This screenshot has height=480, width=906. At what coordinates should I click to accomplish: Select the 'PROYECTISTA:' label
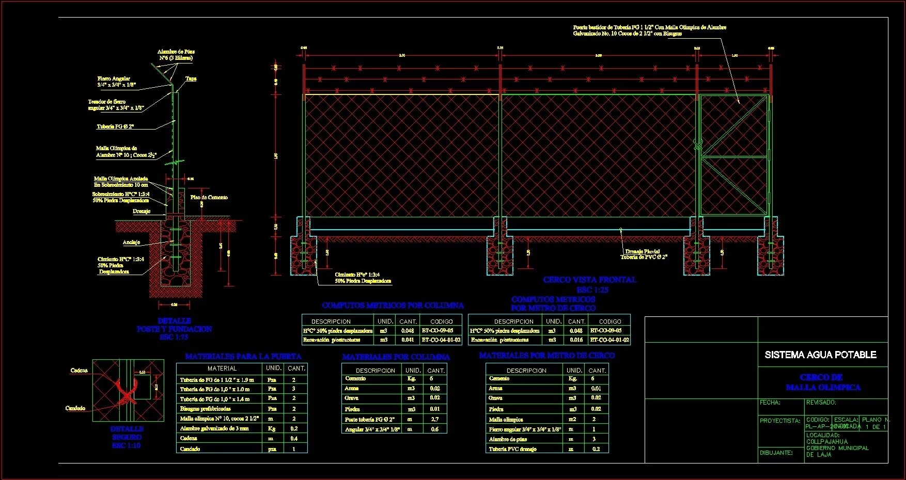coord(780,421)
